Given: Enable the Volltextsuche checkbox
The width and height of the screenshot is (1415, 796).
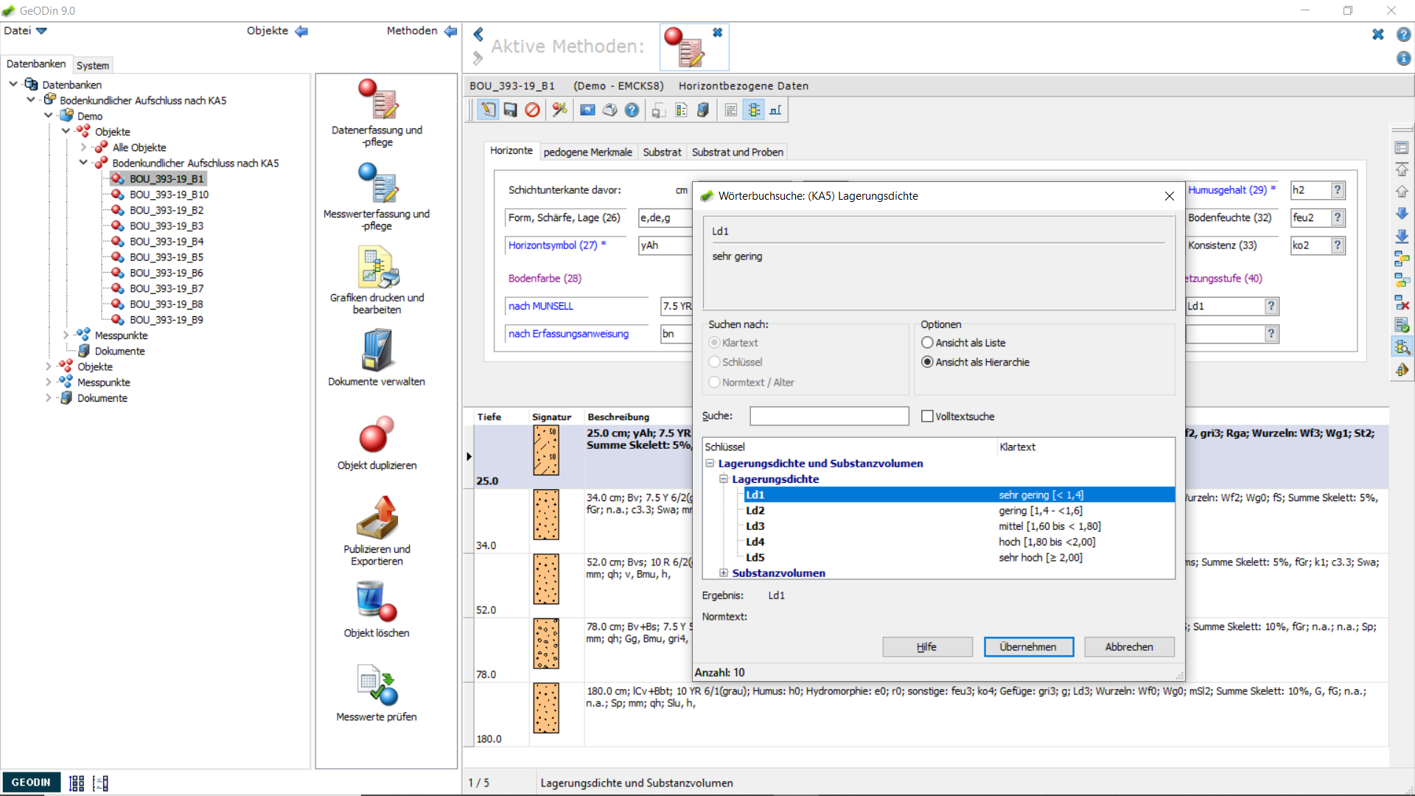Looking at the screenshot, I should [927, 416].
